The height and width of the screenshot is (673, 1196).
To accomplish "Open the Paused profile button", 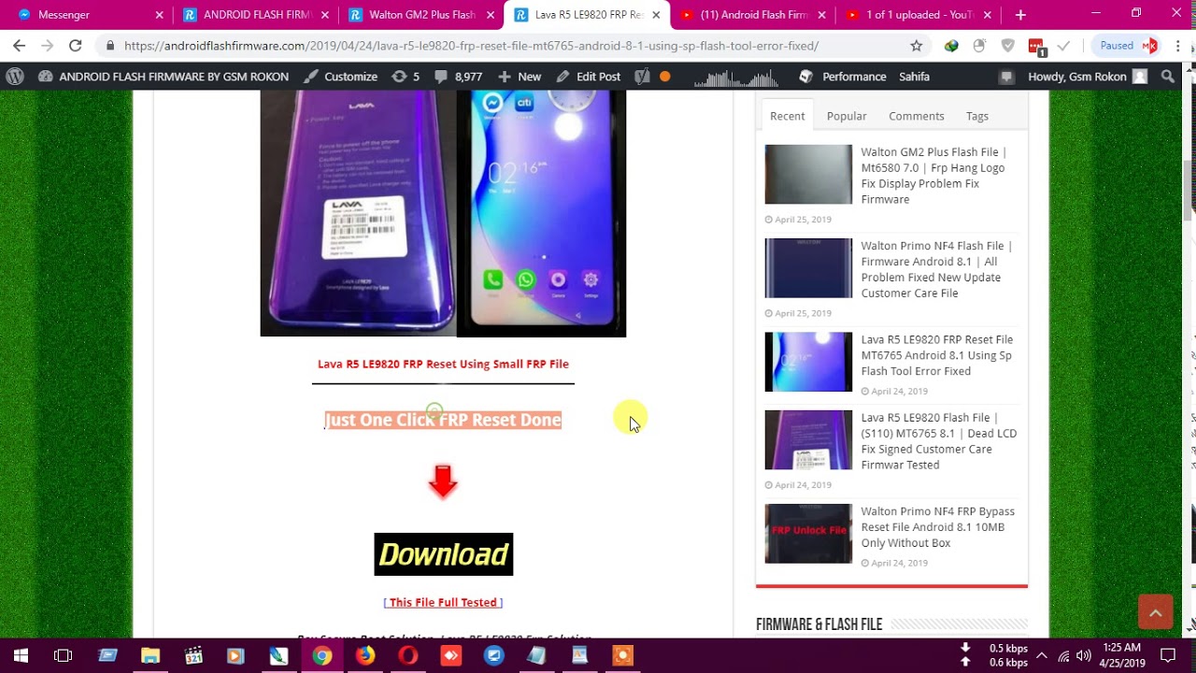I will [1128, 45].
